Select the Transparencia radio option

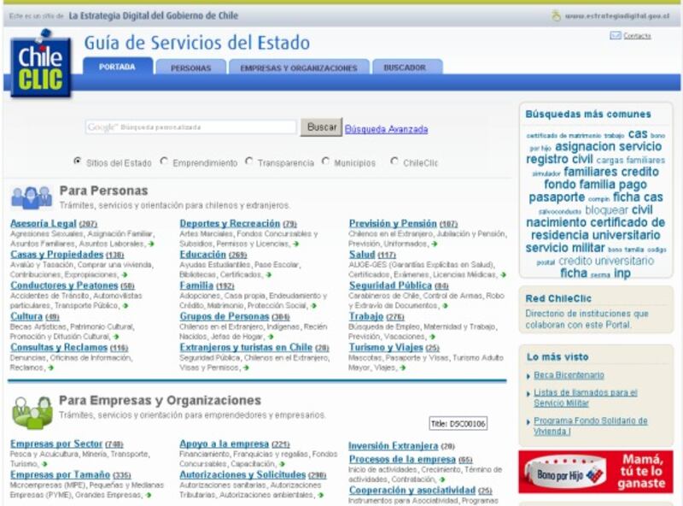(x=249, y=162)
